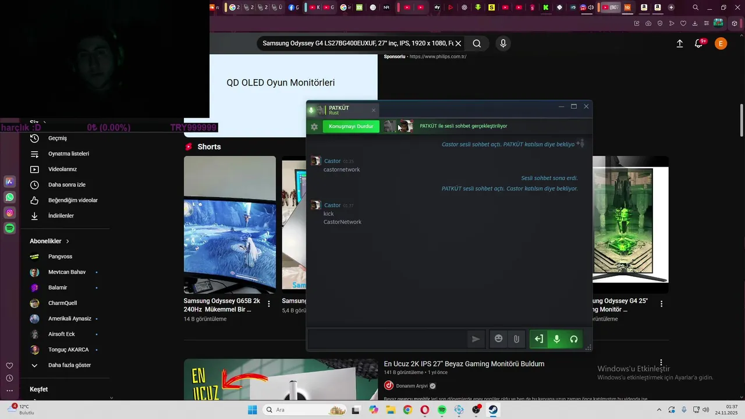
Task: Open the En Ucuz 2K IPS video title
Action: pyautogui.click(x=464, y=364)
